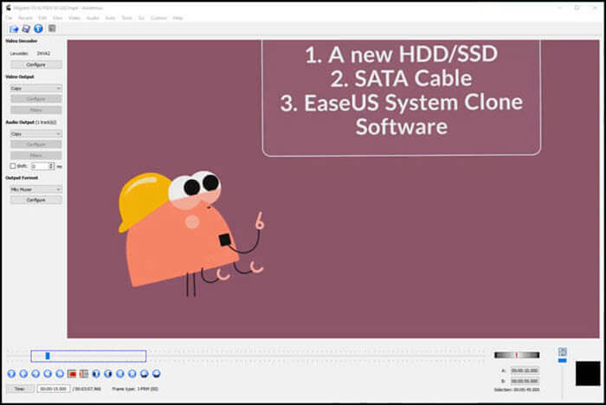606x405 pixels.
Task: Start playback with the Play button
Action: [11, 374]
